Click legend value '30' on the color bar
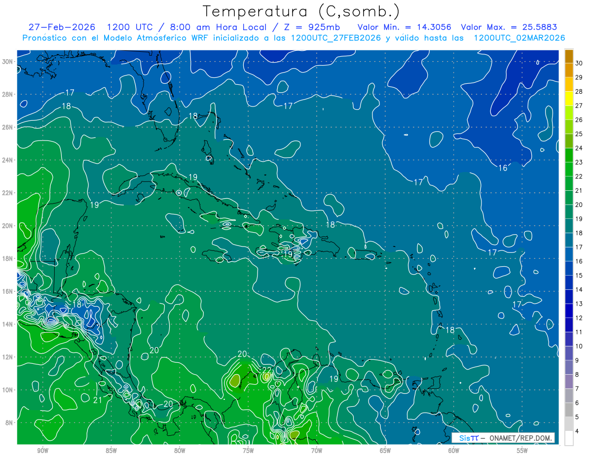The height and width of the screenshot is (457, 592). [x=579, y=63]
